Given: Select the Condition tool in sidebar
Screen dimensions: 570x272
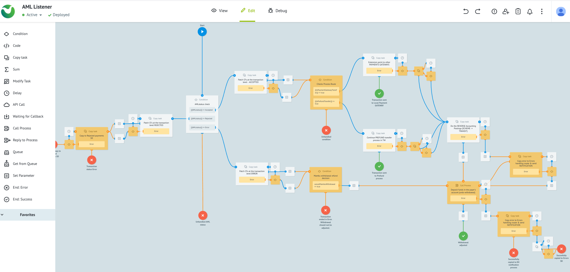Looking at the screenshot, I should click(x=20, y=34).
